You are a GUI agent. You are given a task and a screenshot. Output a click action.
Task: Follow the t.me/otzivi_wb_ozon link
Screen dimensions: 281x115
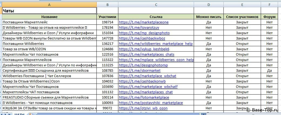point(143,108)
